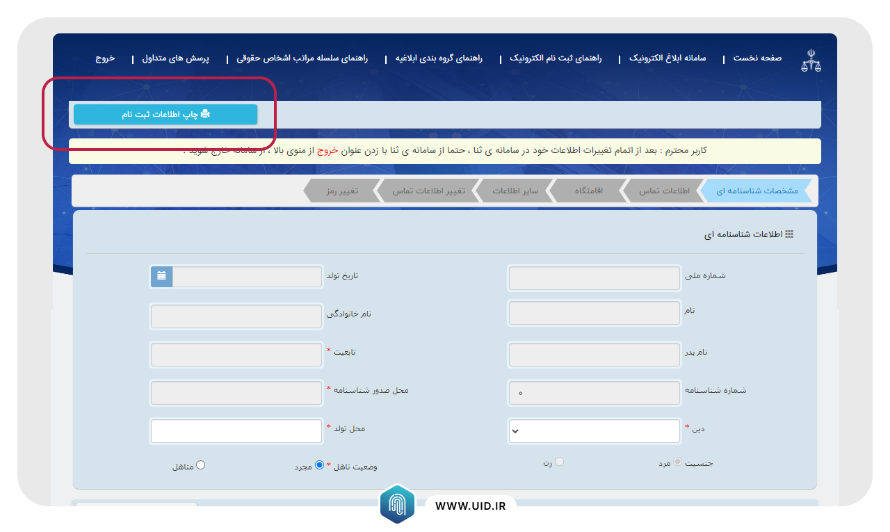Choose متاهل for marital status
Viewport: 890px width, 532px height.
200,465
